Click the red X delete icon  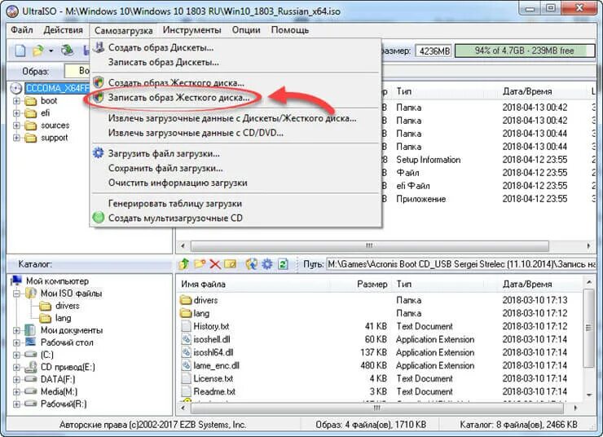[214, 264]
